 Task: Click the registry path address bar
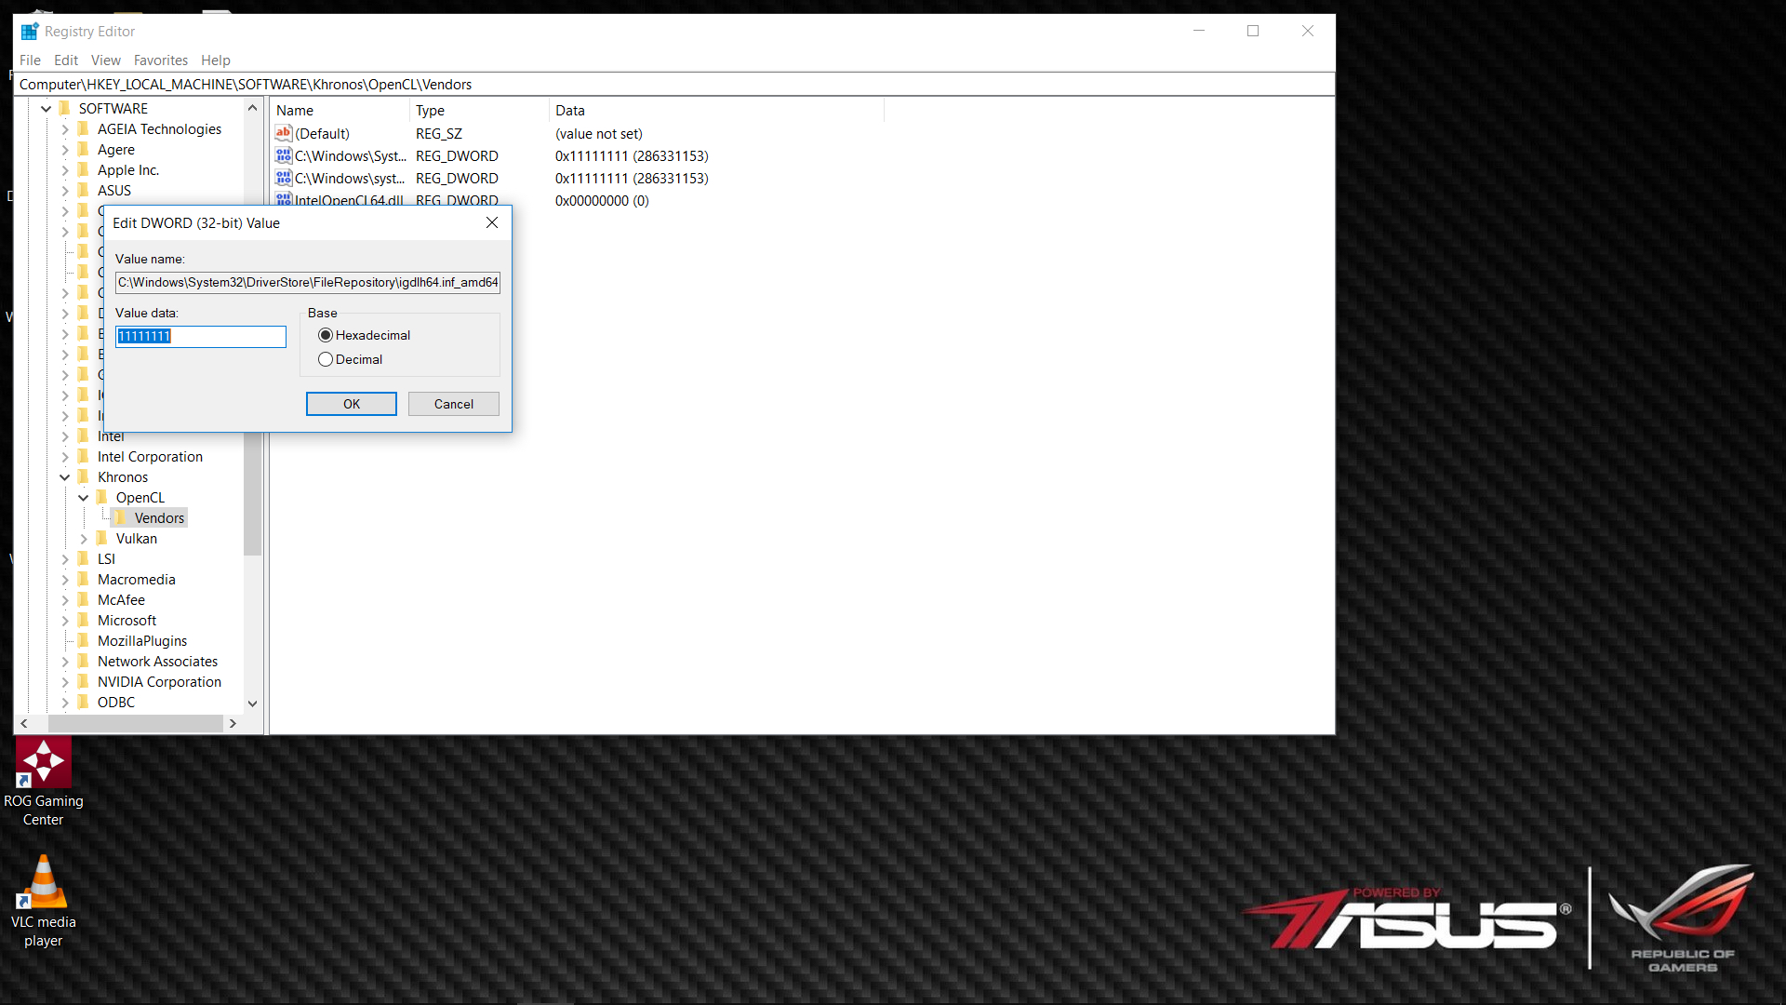click(674, 85)
